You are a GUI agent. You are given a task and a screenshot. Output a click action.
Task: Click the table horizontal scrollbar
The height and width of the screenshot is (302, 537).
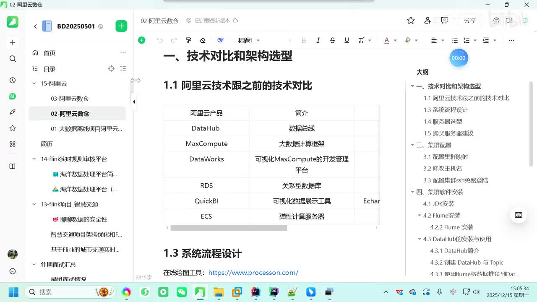[229, 228]
